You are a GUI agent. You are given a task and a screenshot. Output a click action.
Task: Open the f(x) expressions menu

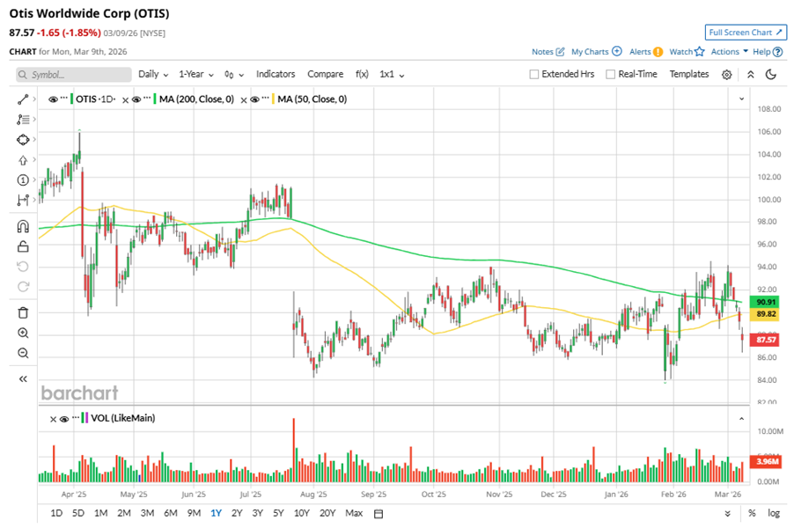(362, 74)
